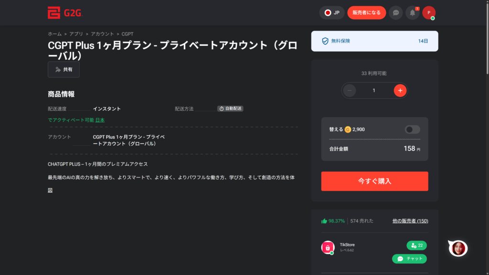Open the user profile avatar menu
This screenshot has height=275, width=489.
click(429, 13)
